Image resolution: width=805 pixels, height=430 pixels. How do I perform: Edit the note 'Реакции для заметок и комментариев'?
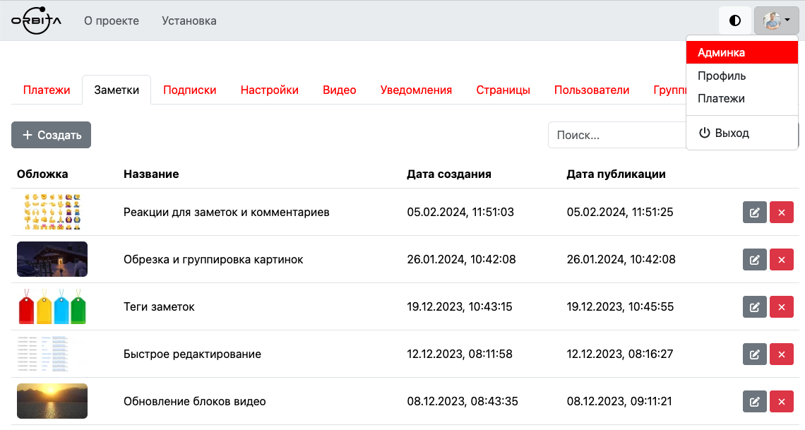[x=754, y=213]
